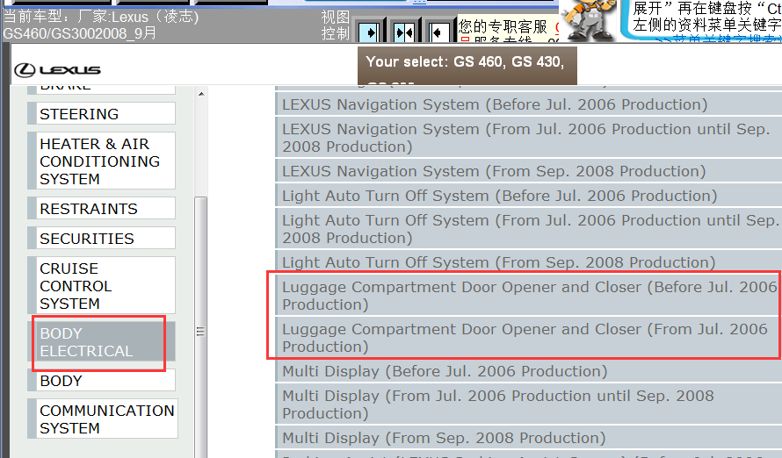Open LEXUS Navigation System From Sep. 2008
The width and height of the screenshot is (782, 458).
tap(529, 171)
